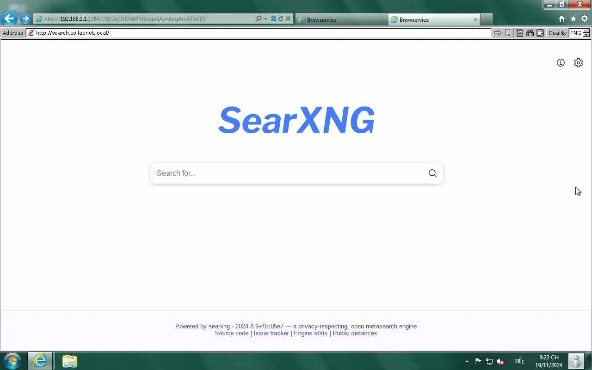The image size is (592, 370).
Task: Click the network tray icon
Action: pos(489,361)
